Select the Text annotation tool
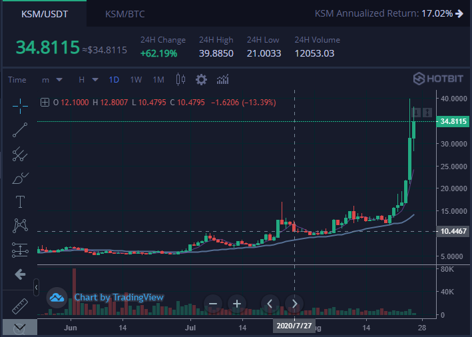This screenshot has height=337, width=472. click(x=20, y=202)
